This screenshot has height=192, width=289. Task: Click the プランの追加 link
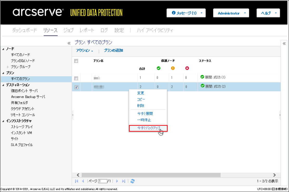click(x=113, y=50)
